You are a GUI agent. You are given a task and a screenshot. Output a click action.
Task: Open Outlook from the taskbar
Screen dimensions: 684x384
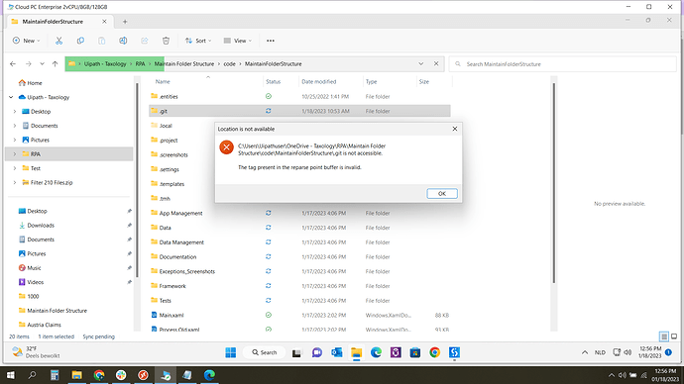337,352
